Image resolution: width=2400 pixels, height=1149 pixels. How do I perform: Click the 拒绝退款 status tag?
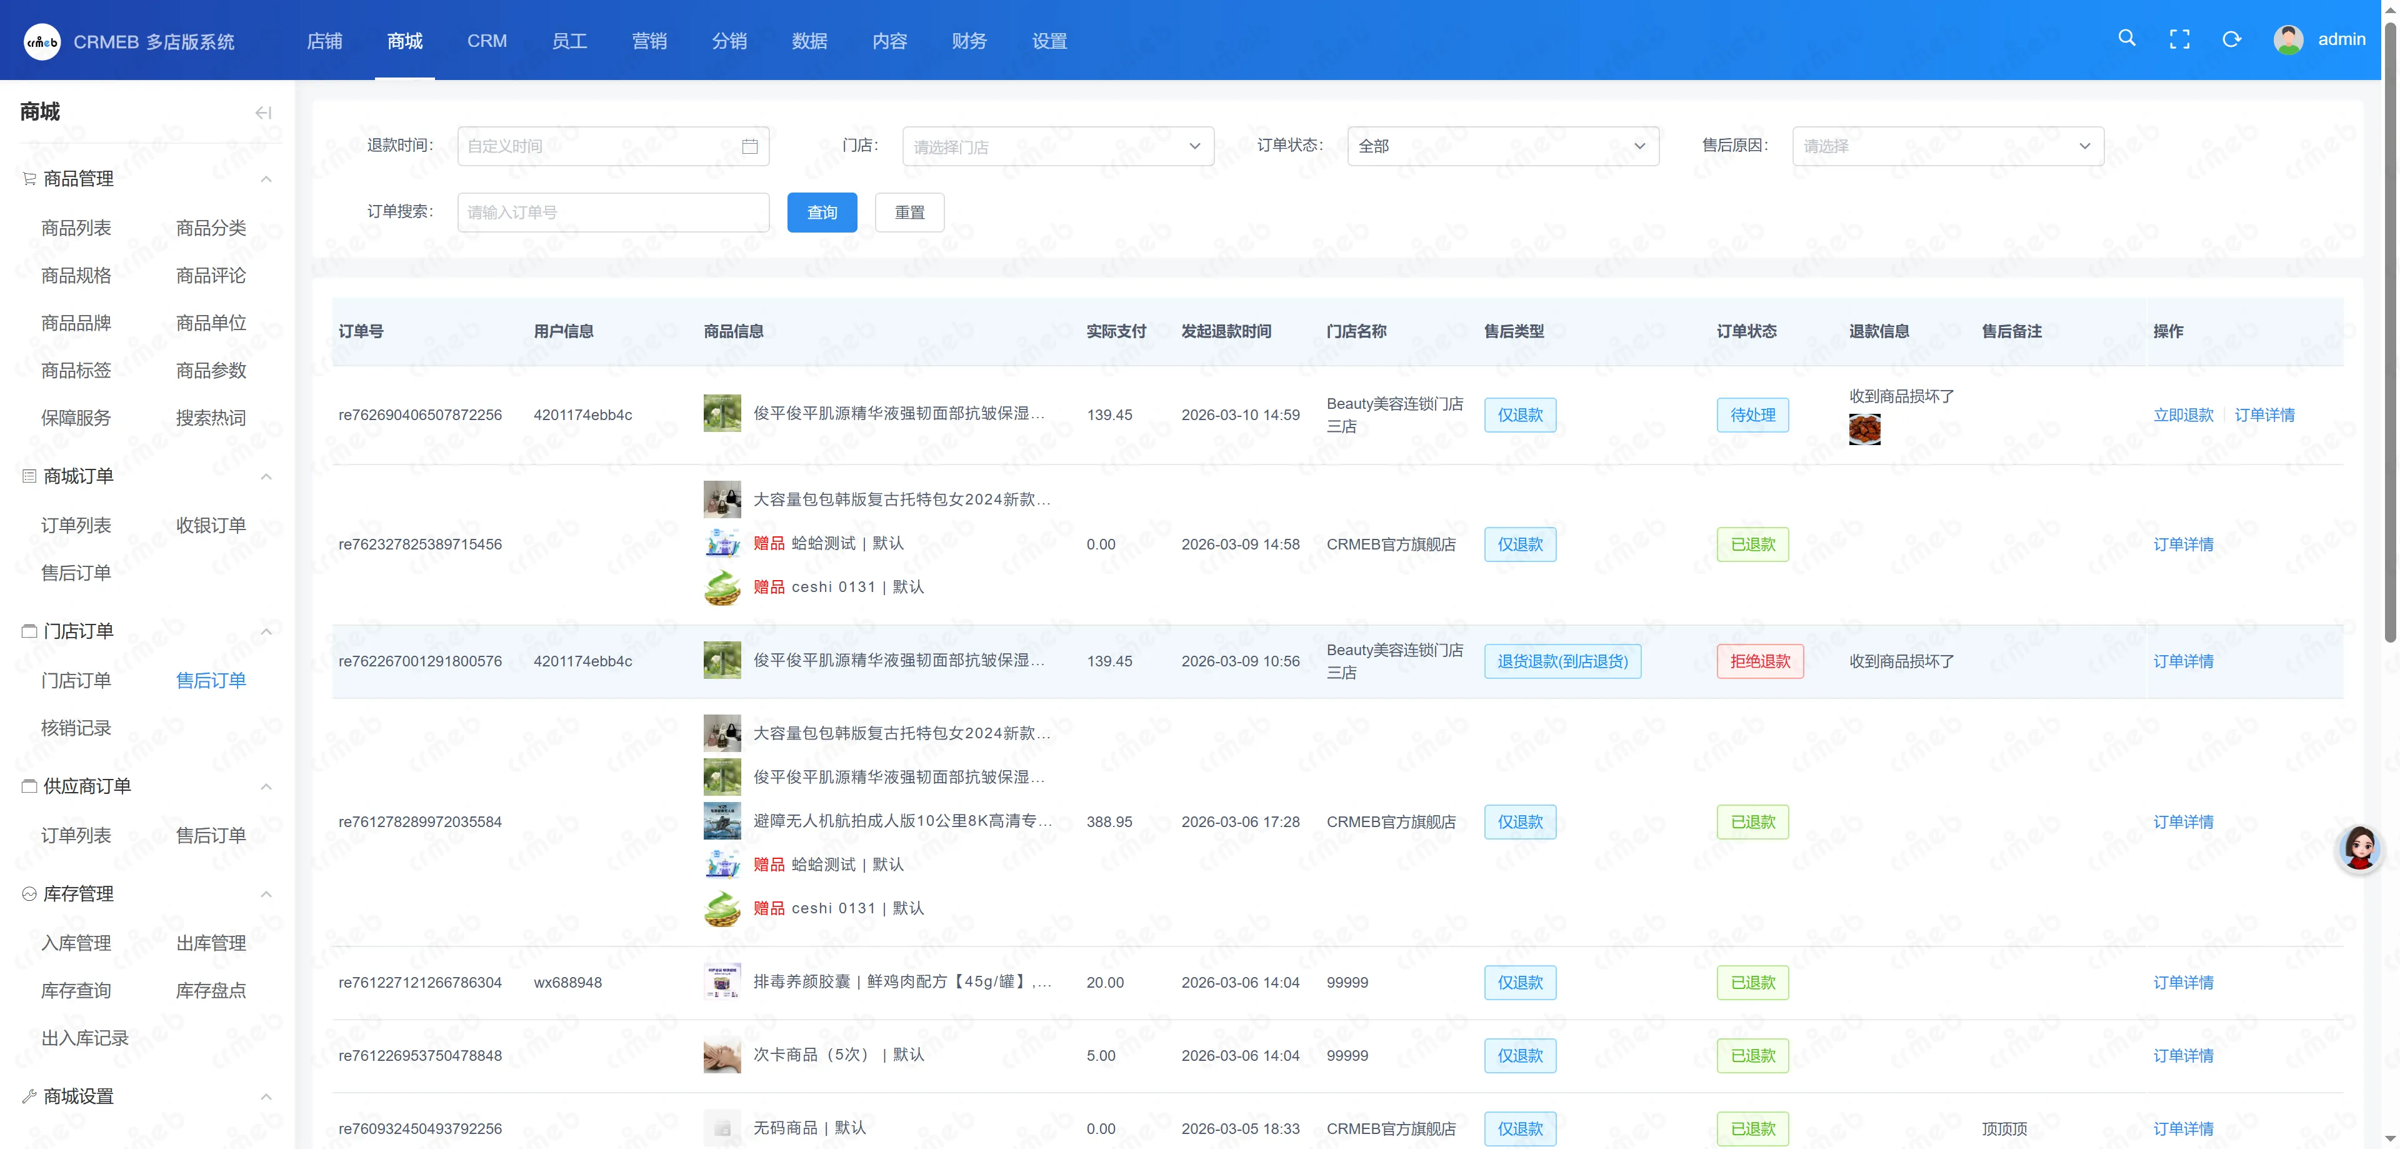pos(1760,661)
